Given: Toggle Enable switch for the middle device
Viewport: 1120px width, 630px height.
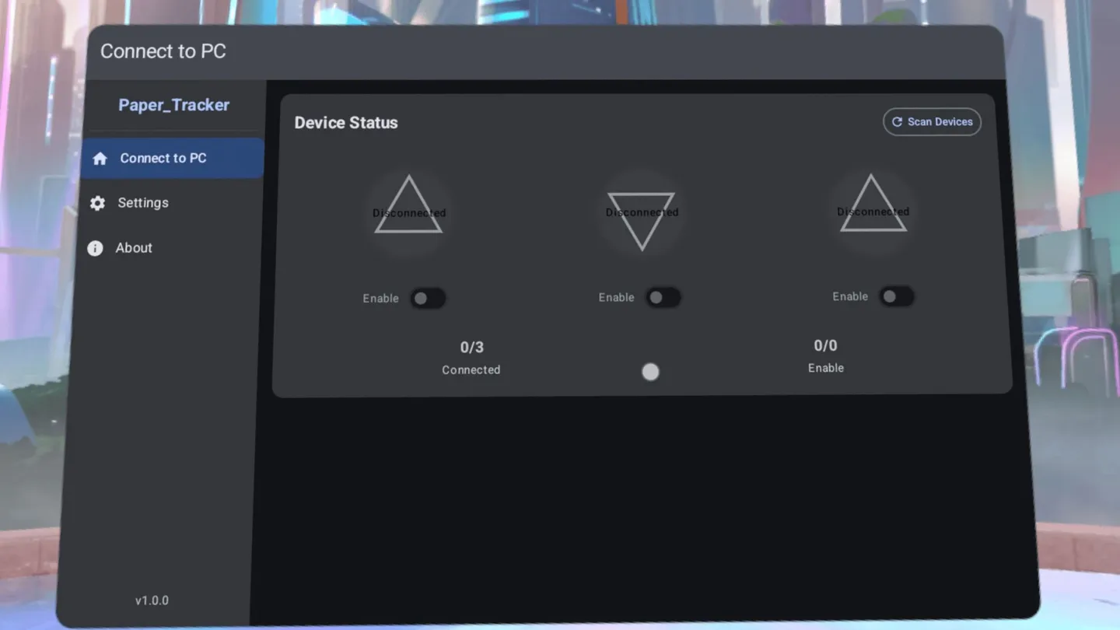Looking at the screenshot, I should (x=663, y=298).
